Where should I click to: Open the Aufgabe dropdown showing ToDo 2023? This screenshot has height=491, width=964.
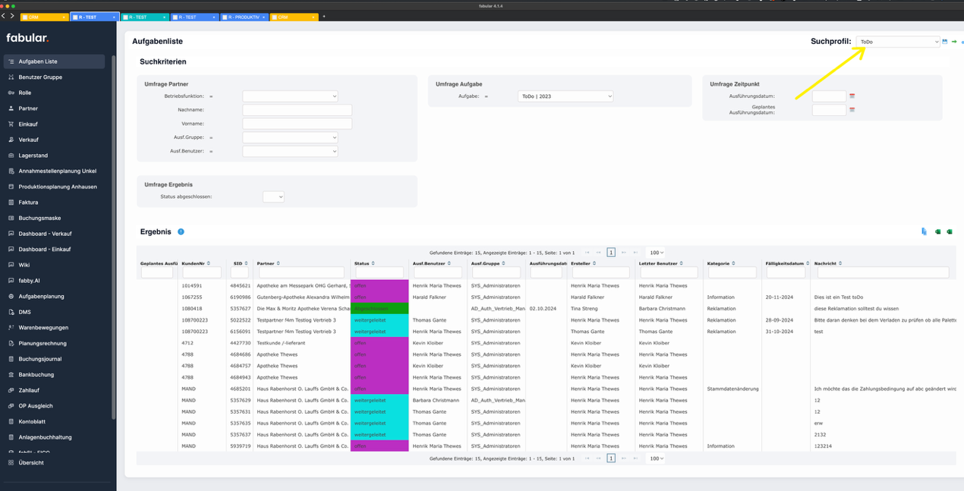[x=565, y=96]
